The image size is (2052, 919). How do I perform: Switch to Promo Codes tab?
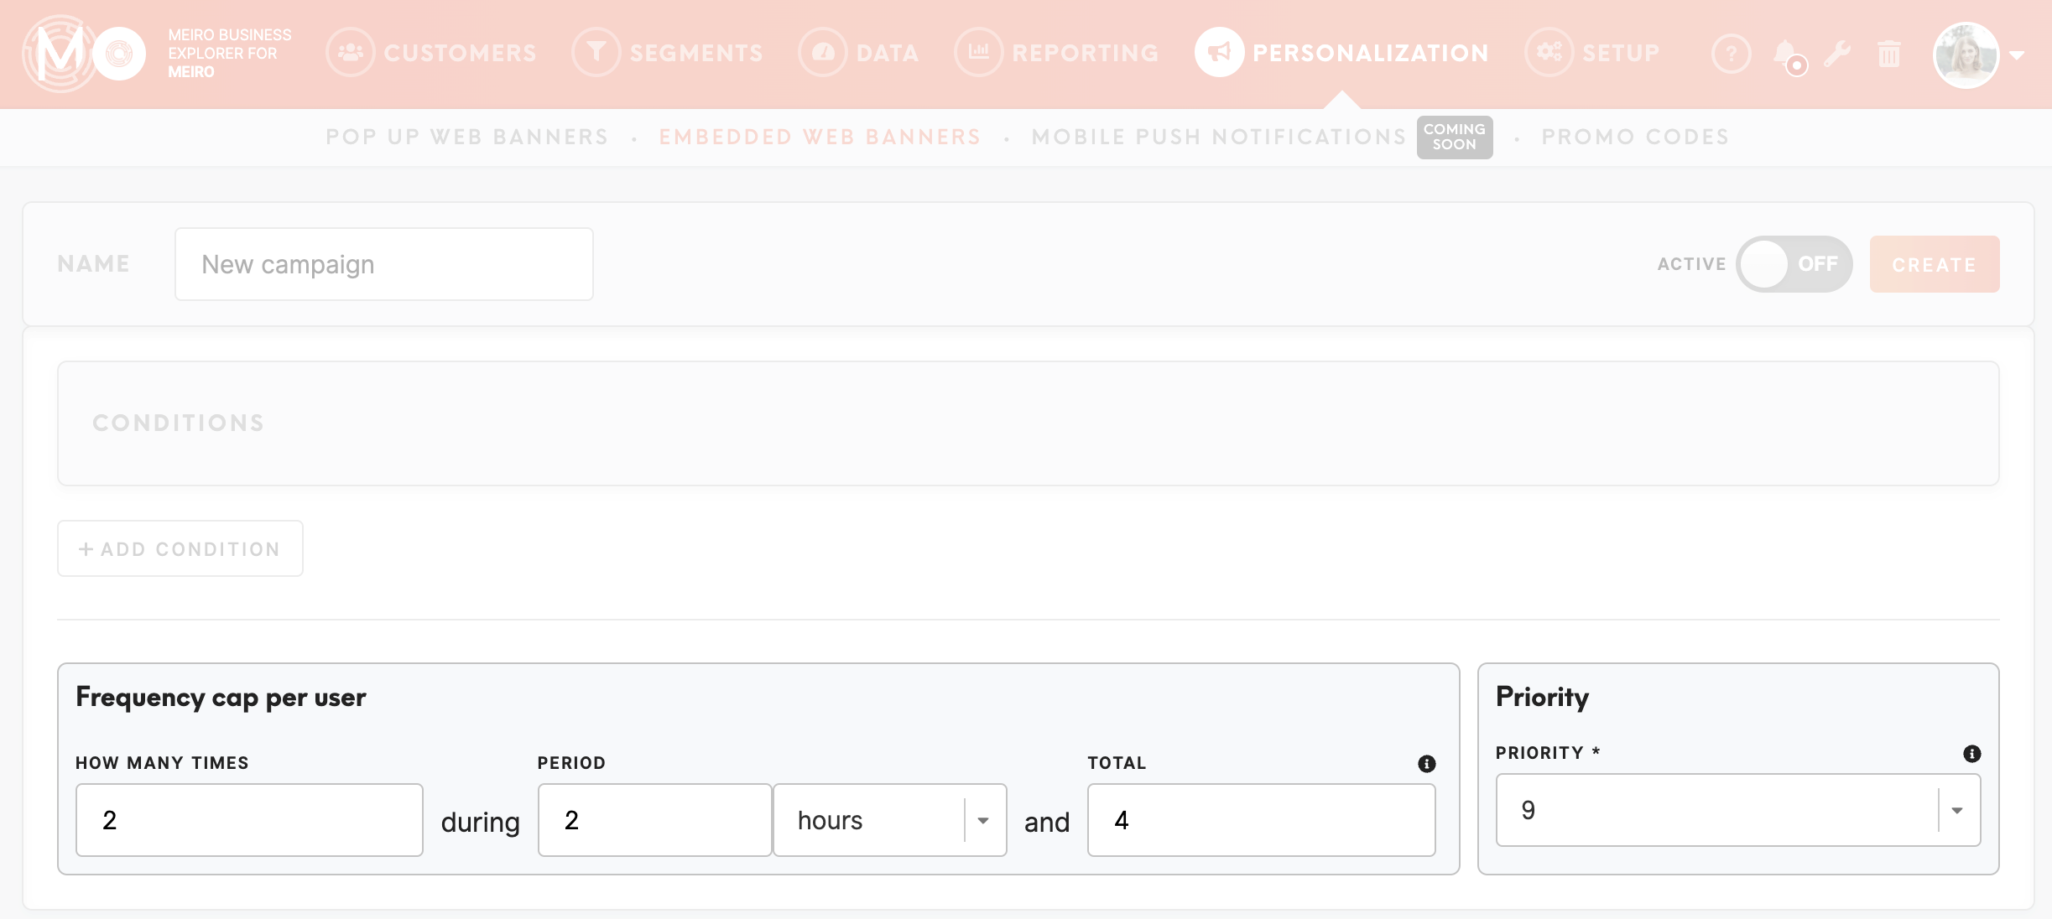1635,137
